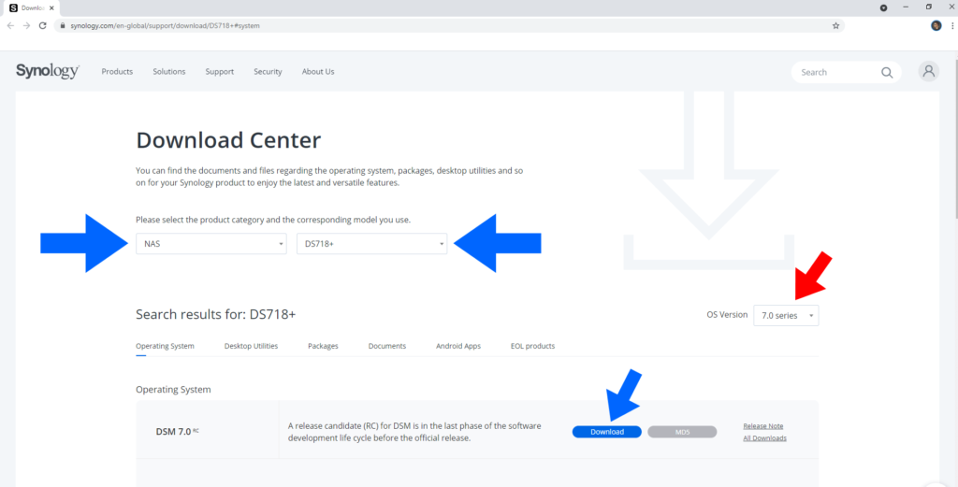
Task: Open the DS718+ model dropdown
Action: [x=371, y=243]
